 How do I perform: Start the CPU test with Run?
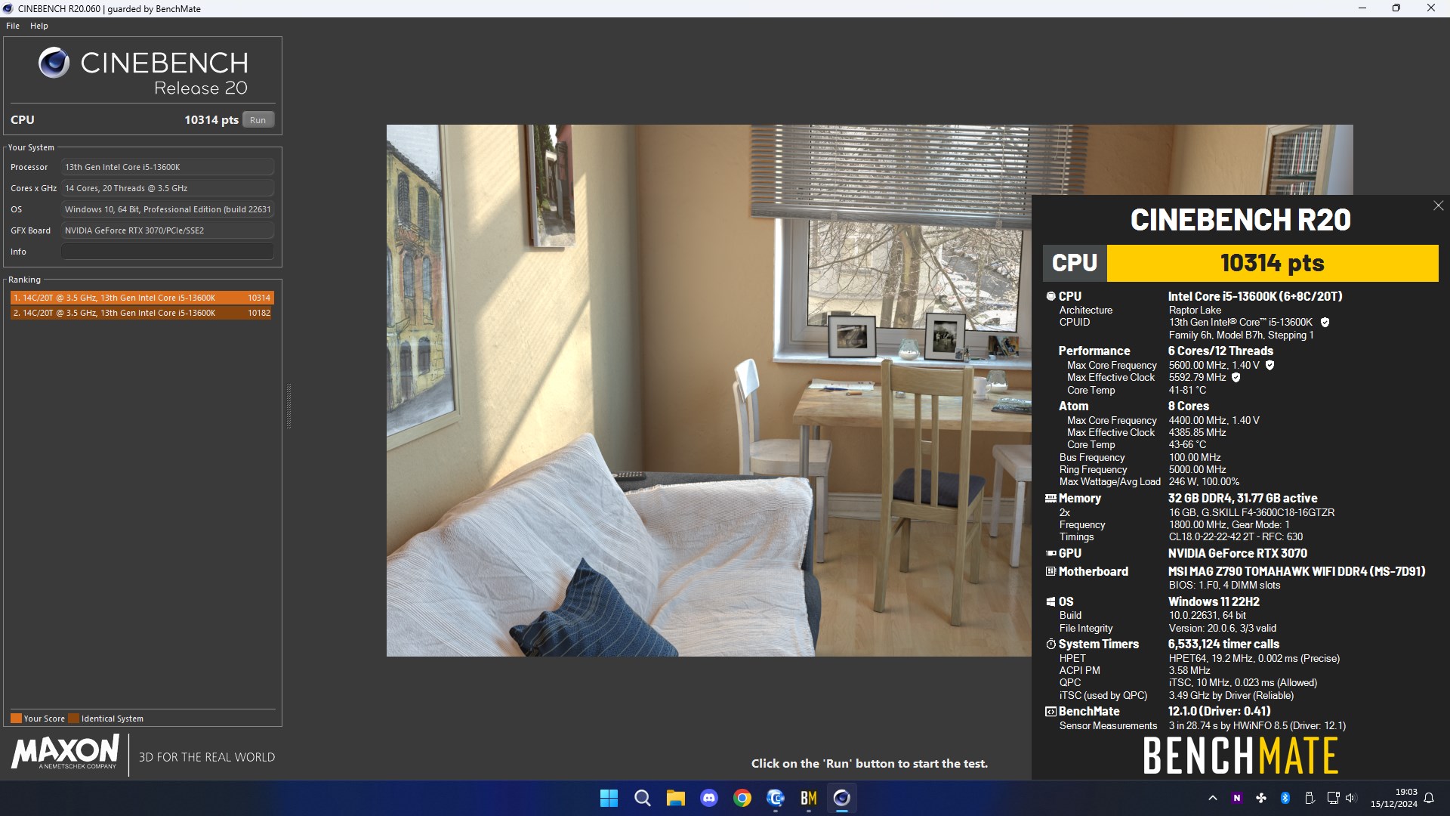258,120
